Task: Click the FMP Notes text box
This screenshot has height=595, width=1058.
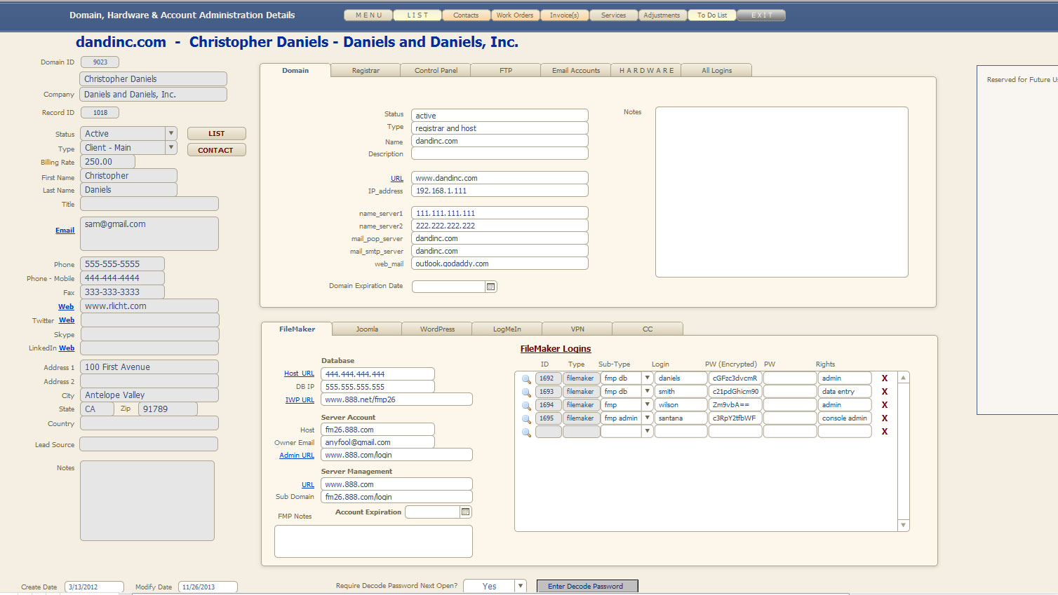Action: click(373, 541)
